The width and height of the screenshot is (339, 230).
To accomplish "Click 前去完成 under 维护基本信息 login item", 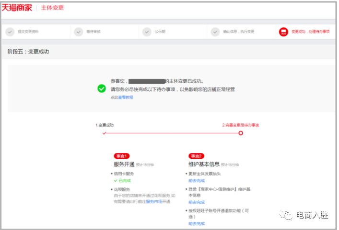I will point(196,202).
